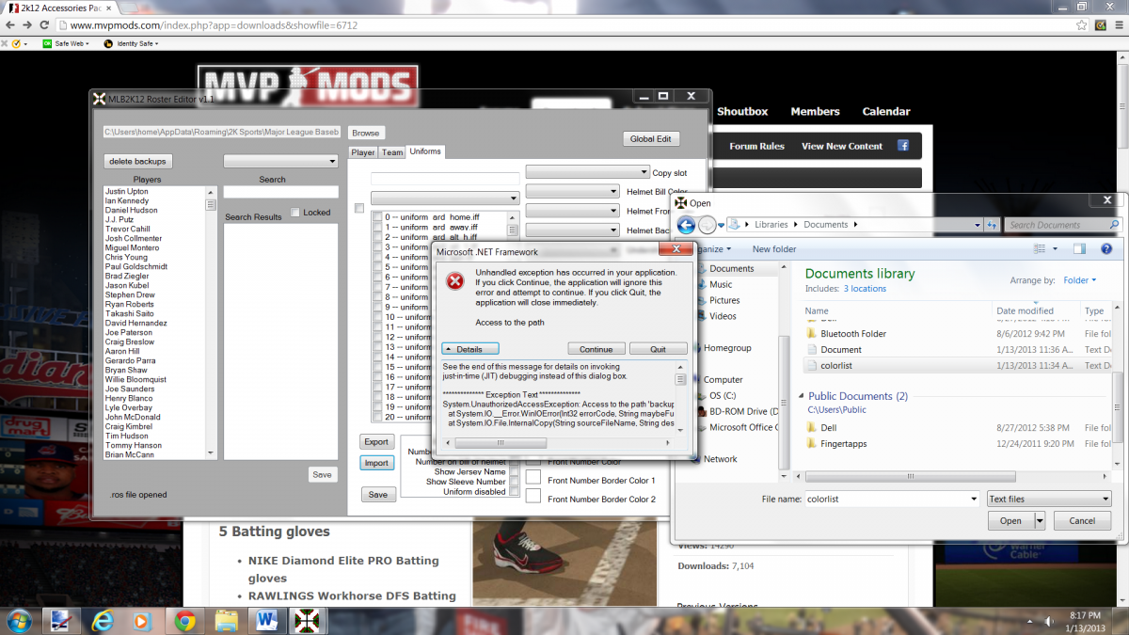Click the player Search text field
Image resolution: width=1129 pixels, height=635 pixels.
coord(280,192)
